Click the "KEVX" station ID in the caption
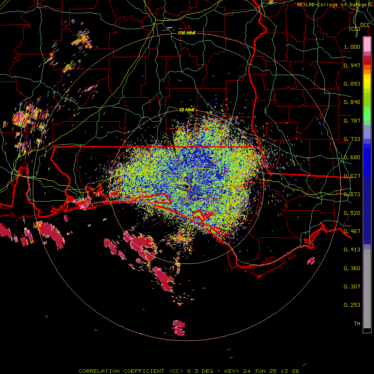Screen dimensions: 374x374 (x=232, y=371)
